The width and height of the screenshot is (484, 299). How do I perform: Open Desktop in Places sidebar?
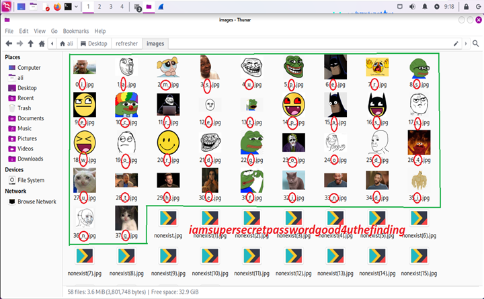point(23,88)
